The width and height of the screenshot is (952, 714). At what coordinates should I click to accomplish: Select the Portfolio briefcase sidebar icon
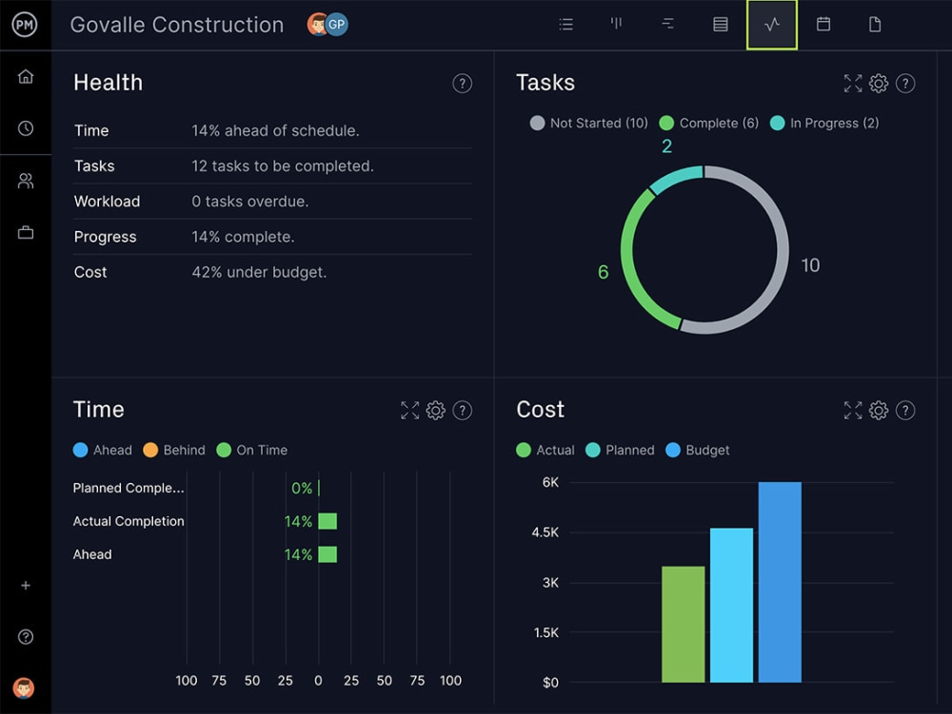coord(26,231)
